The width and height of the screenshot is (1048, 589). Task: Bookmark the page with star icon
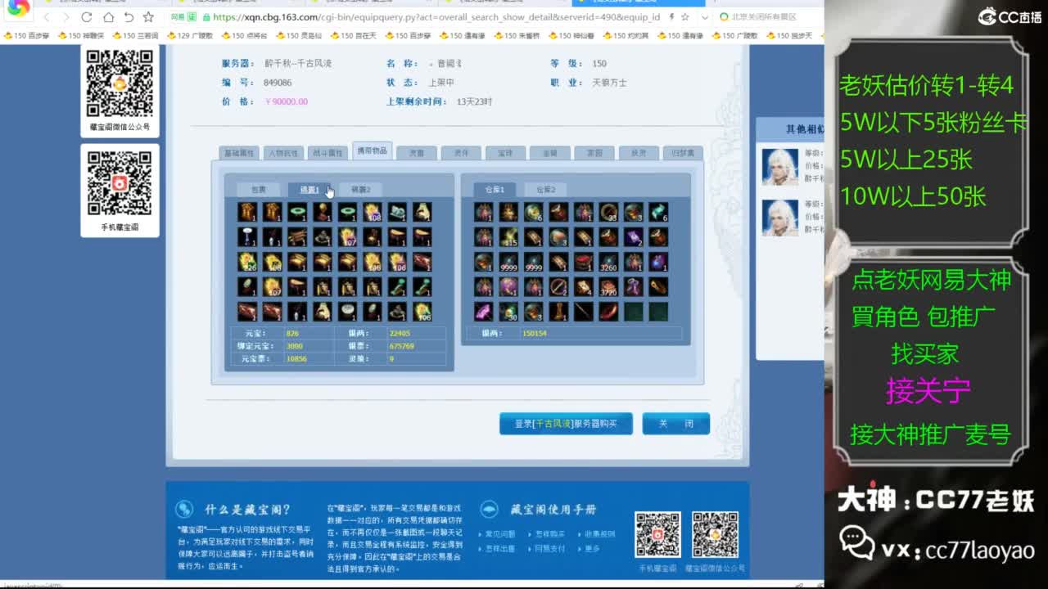(x=148, y=17)
